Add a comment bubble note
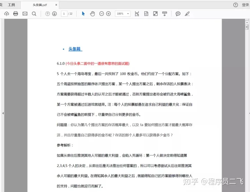Screen dimensions: 250x192 coord(178,14)
